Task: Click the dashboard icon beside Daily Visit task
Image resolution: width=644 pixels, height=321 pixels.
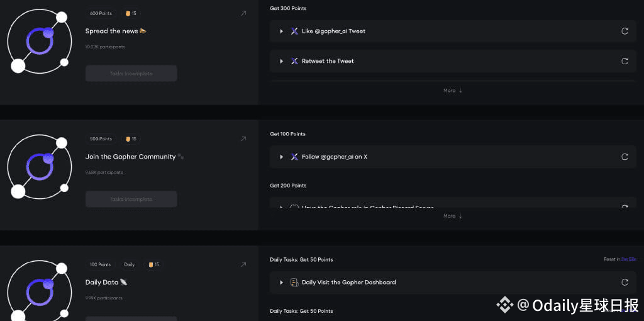Action: click(x=294, y=283)
